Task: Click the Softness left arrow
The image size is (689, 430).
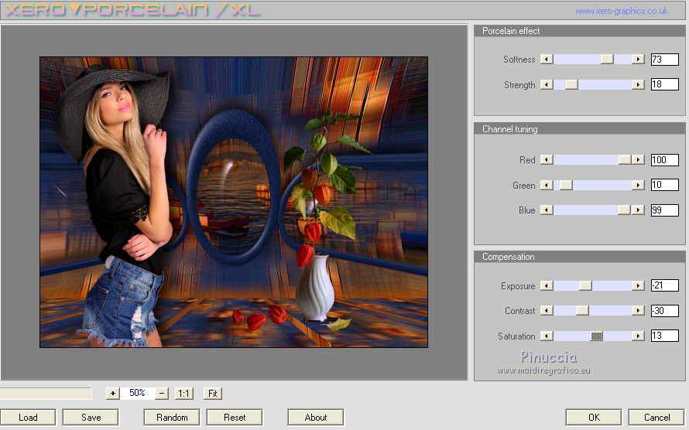Action: pos(547,60)
